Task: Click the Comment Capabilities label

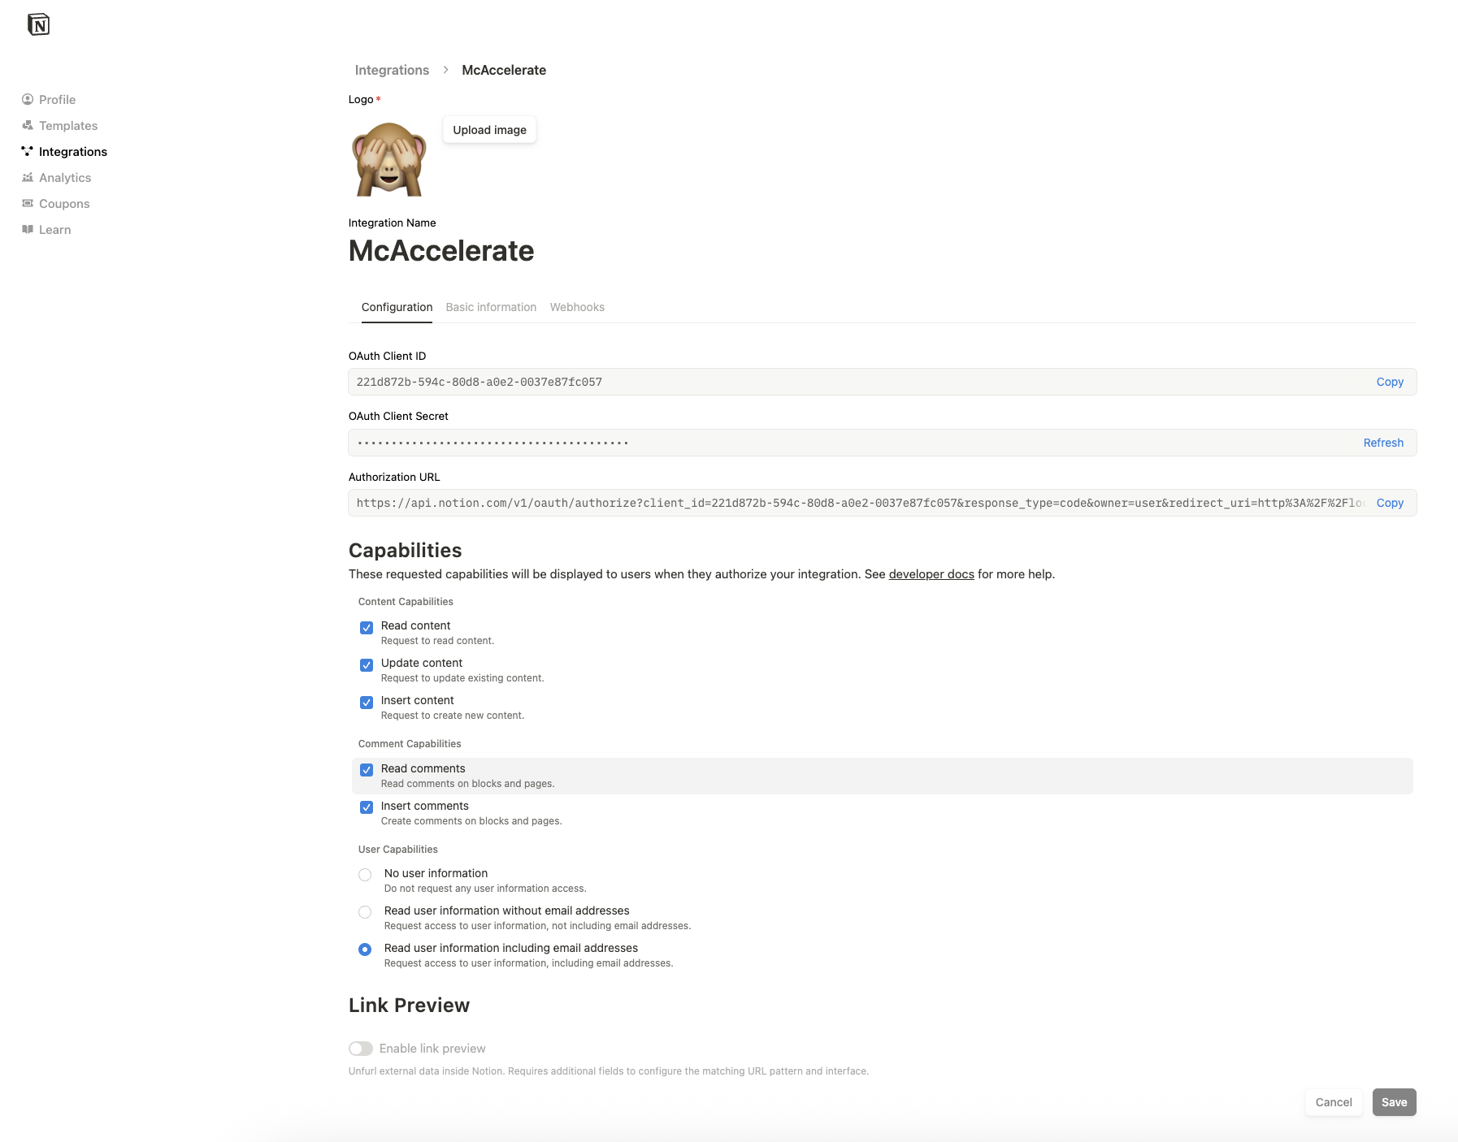Action: click(x=410, y=744)
